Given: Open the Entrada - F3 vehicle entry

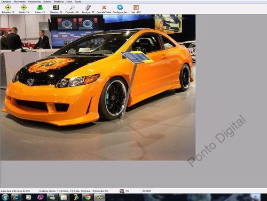Looking at the screenshot, I should point(8,9).
